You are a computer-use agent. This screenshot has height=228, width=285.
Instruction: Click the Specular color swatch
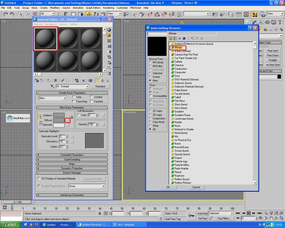(59, 125)
